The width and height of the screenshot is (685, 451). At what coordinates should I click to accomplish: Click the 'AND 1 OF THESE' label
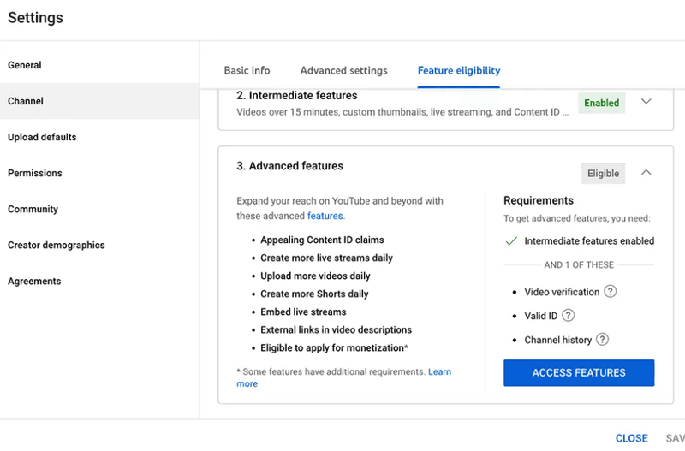579,264
